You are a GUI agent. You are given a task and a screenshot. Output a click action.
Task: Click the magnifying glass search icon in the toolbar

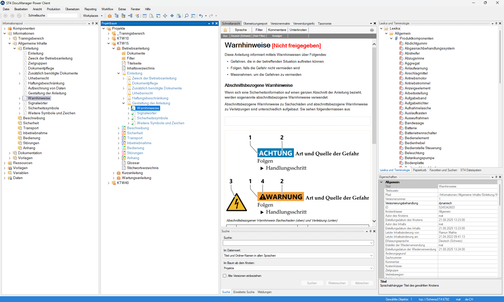(x=186, y=16)
